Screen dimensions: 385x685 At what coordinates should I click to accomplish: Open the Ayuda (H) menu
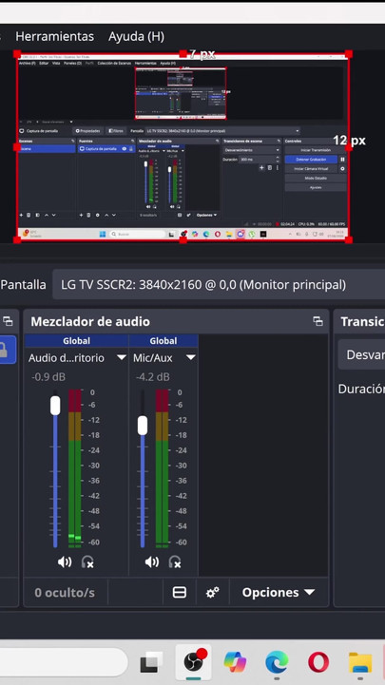coord(136,36)
